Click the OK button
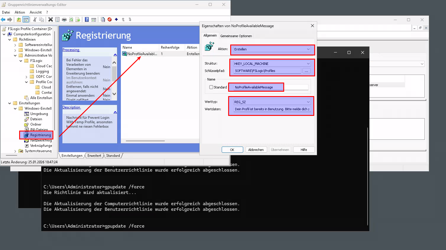 232,150
